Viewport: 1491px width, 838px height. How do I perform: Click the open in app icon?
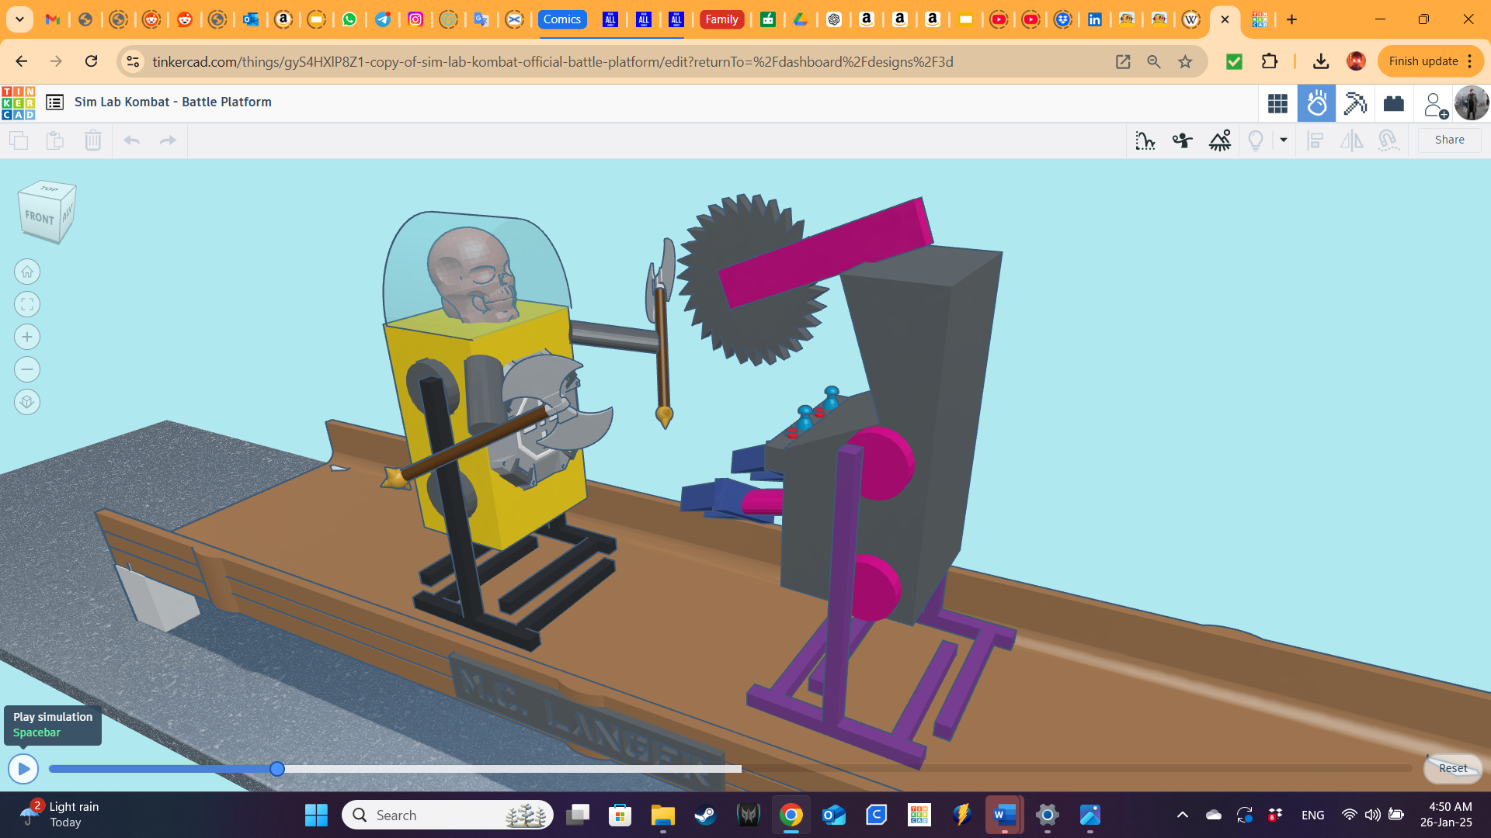coord(1123,61)
